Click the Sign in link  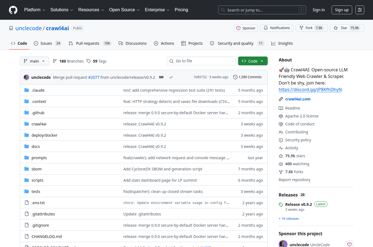[x=319, y=10]
